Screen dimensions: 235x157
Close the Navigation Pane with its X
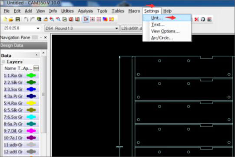tap(46, 37)
